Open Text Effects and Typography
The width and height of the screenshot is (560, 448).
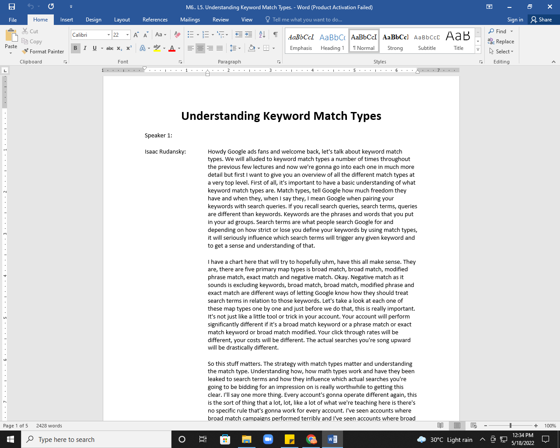[x=143, y=48]
